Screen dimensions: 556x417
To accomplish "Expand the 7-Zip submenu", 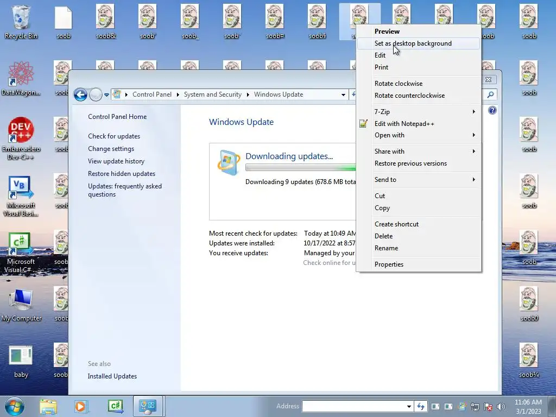I will pyautogui.click(x=419, y=112).
